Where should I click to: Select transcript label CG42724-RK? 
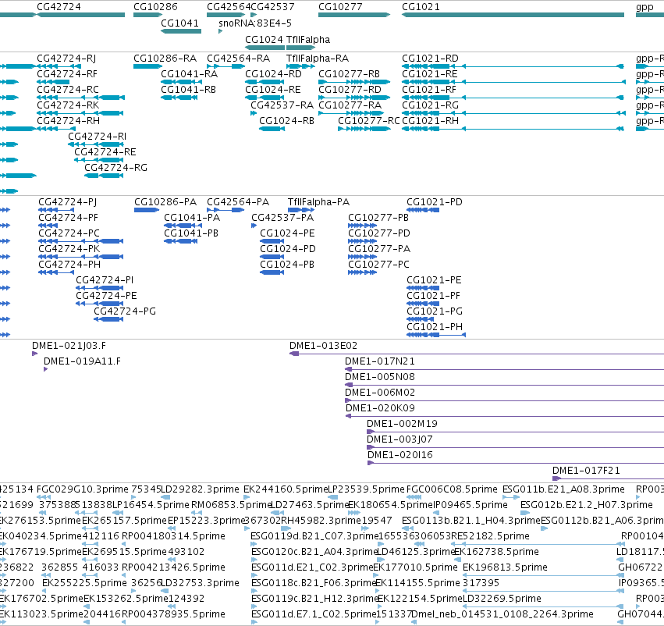point(68,105)
